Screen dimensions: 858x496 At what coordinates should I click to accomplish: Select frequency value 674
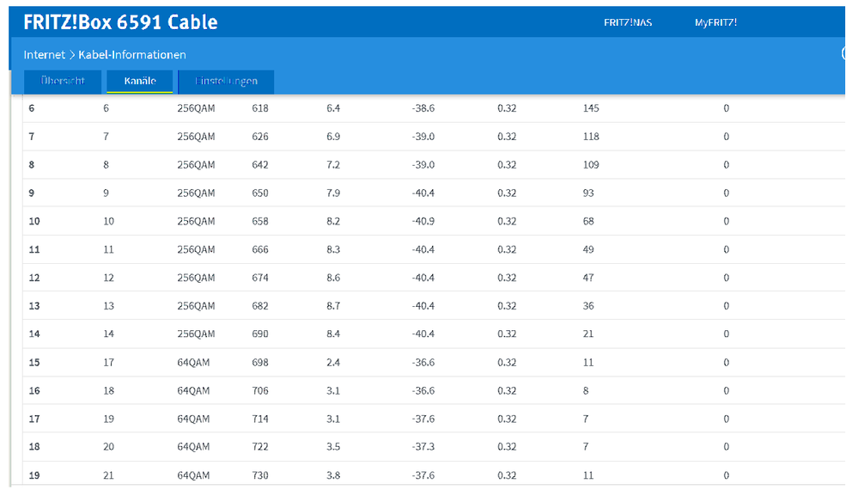click(x=260, y=279)
